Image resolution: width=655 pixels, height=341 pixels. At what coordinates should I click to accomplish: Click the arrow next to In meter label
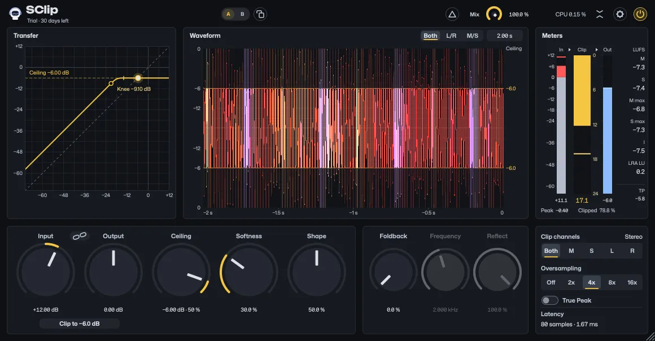click(x=569, y=50)
